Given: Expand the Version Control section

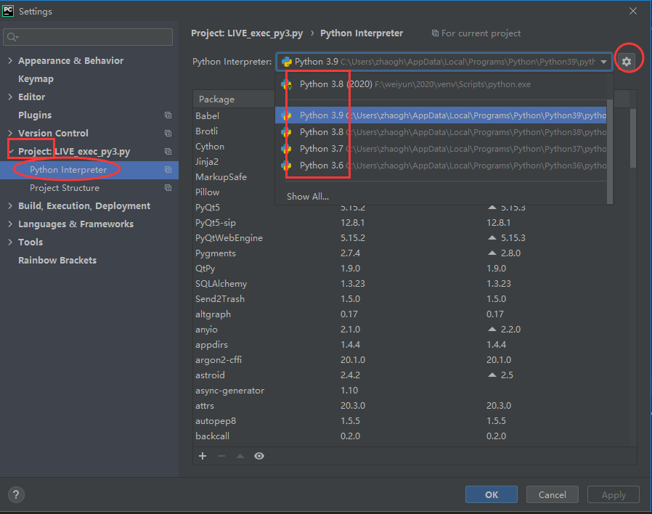Looking at the screenshot, I should tap(10, 133).
